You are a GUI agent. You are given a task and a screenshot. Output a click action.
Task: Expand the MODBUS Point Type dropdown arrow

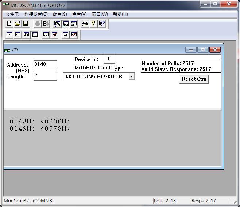pyautogui.click(x=132, y=76)
